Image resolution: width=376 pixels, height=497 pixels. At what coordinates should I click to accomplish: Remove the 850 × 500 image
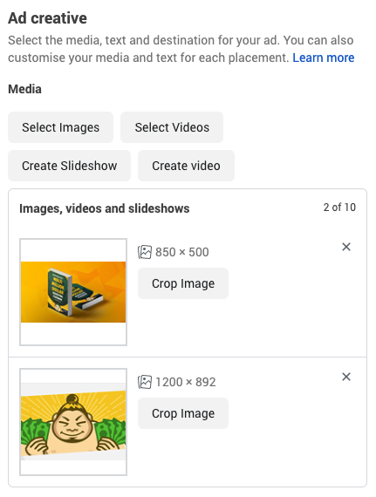click(x=346, y=247)
